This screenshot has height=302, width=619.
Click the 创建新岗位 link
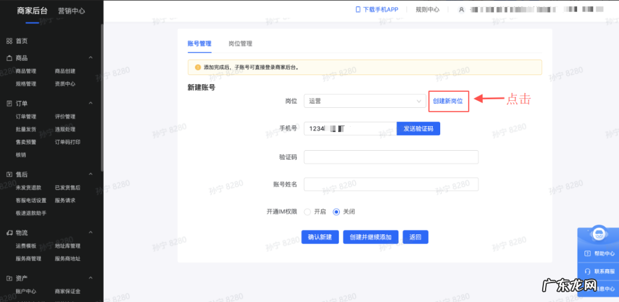pyautogui.click(x=448, y=101)
